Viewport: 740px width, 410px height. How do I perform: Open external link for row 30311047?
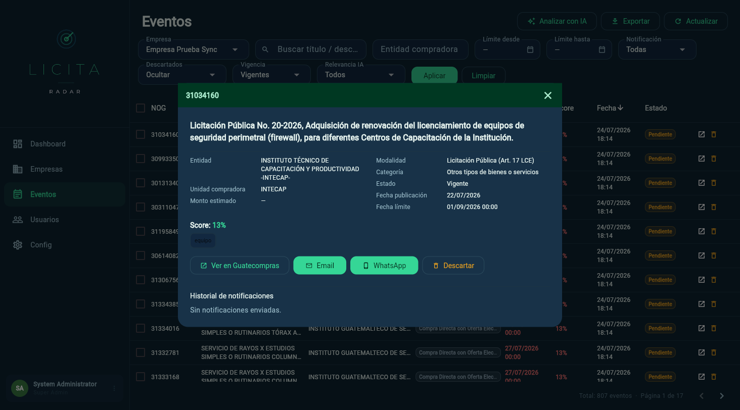(x=702, y=207)
